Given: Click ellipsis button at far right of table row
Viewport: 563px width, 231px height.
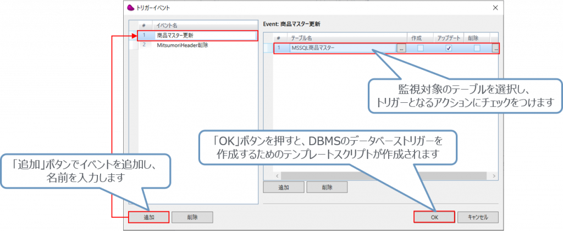Looking at the screenshot, I should tap(495, 48).
